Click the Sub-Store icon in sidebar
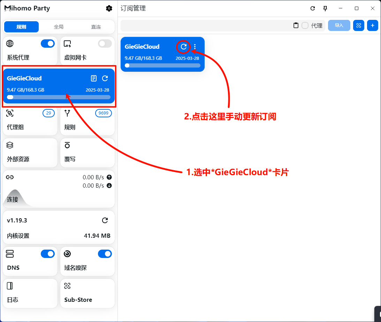This screenshot has width=381, height=322. tap(67, 286)
